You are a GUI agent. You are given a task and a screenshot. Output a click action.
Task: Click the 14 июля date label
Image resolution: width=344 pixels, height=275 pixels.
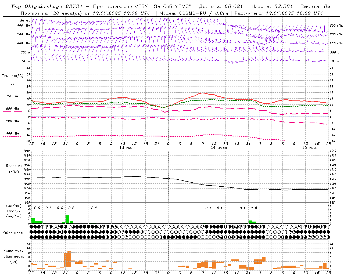[x=219, y=148]
